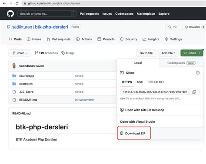View the 119 branches link
This screenshot has width=206, height=164.
tap(47, 53)
